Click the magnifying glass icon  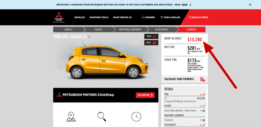(102, 117)
